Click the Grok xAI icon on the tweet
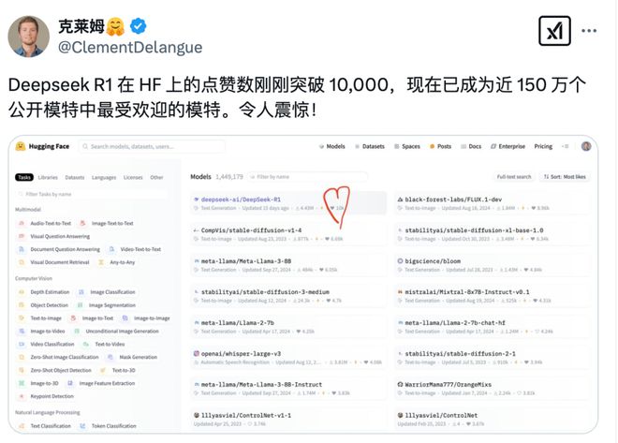 [554, 31]
